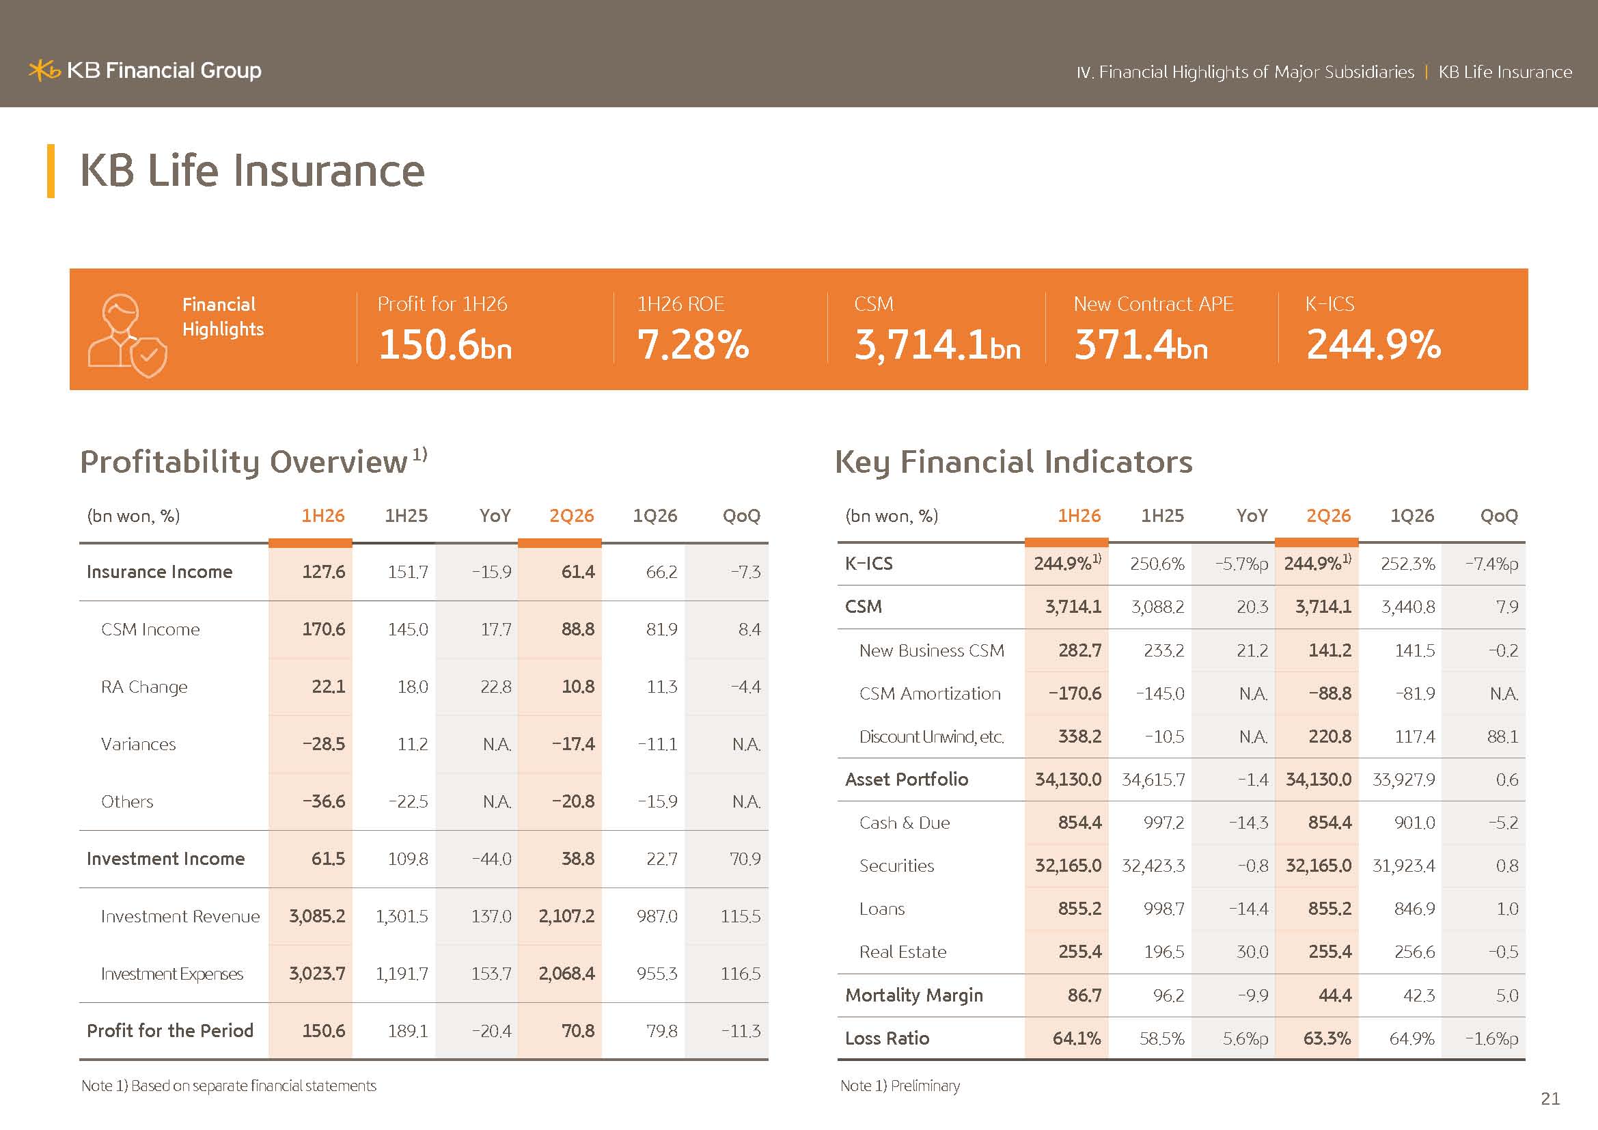Image resolution: width=1598 pixels, height=1130 pixels.
Task: Select Investment Income 1H25 value '109.8'
Action: (408, 859)
